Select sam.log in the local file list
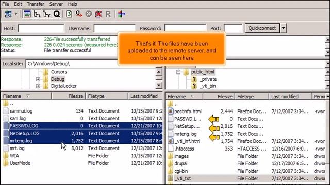Viewport: 330px width, 185px height. click(18, 119)
